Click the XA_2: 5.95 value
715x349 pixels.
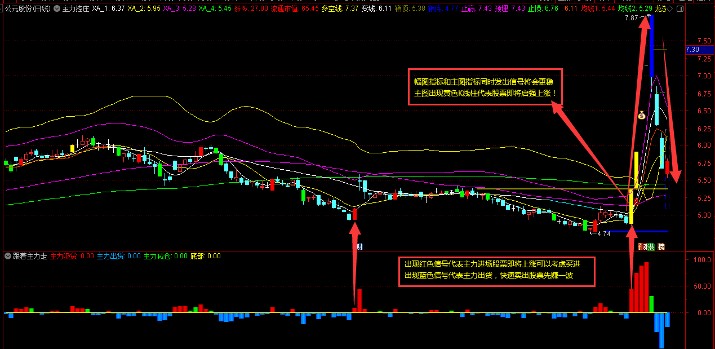(144, 9)
